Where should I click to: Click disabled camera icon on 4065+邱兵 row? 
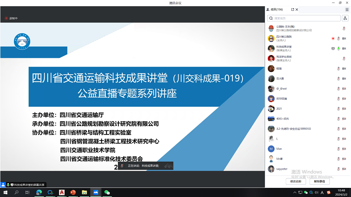click(x=344, y=119)
